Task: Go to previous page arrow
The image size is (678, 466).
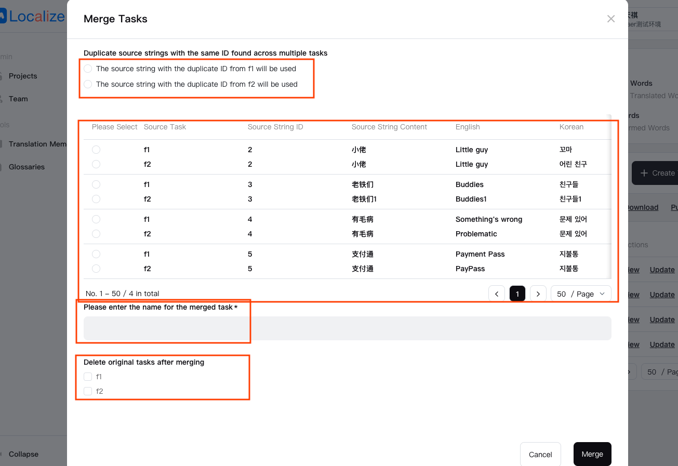Action: [497, 294]
